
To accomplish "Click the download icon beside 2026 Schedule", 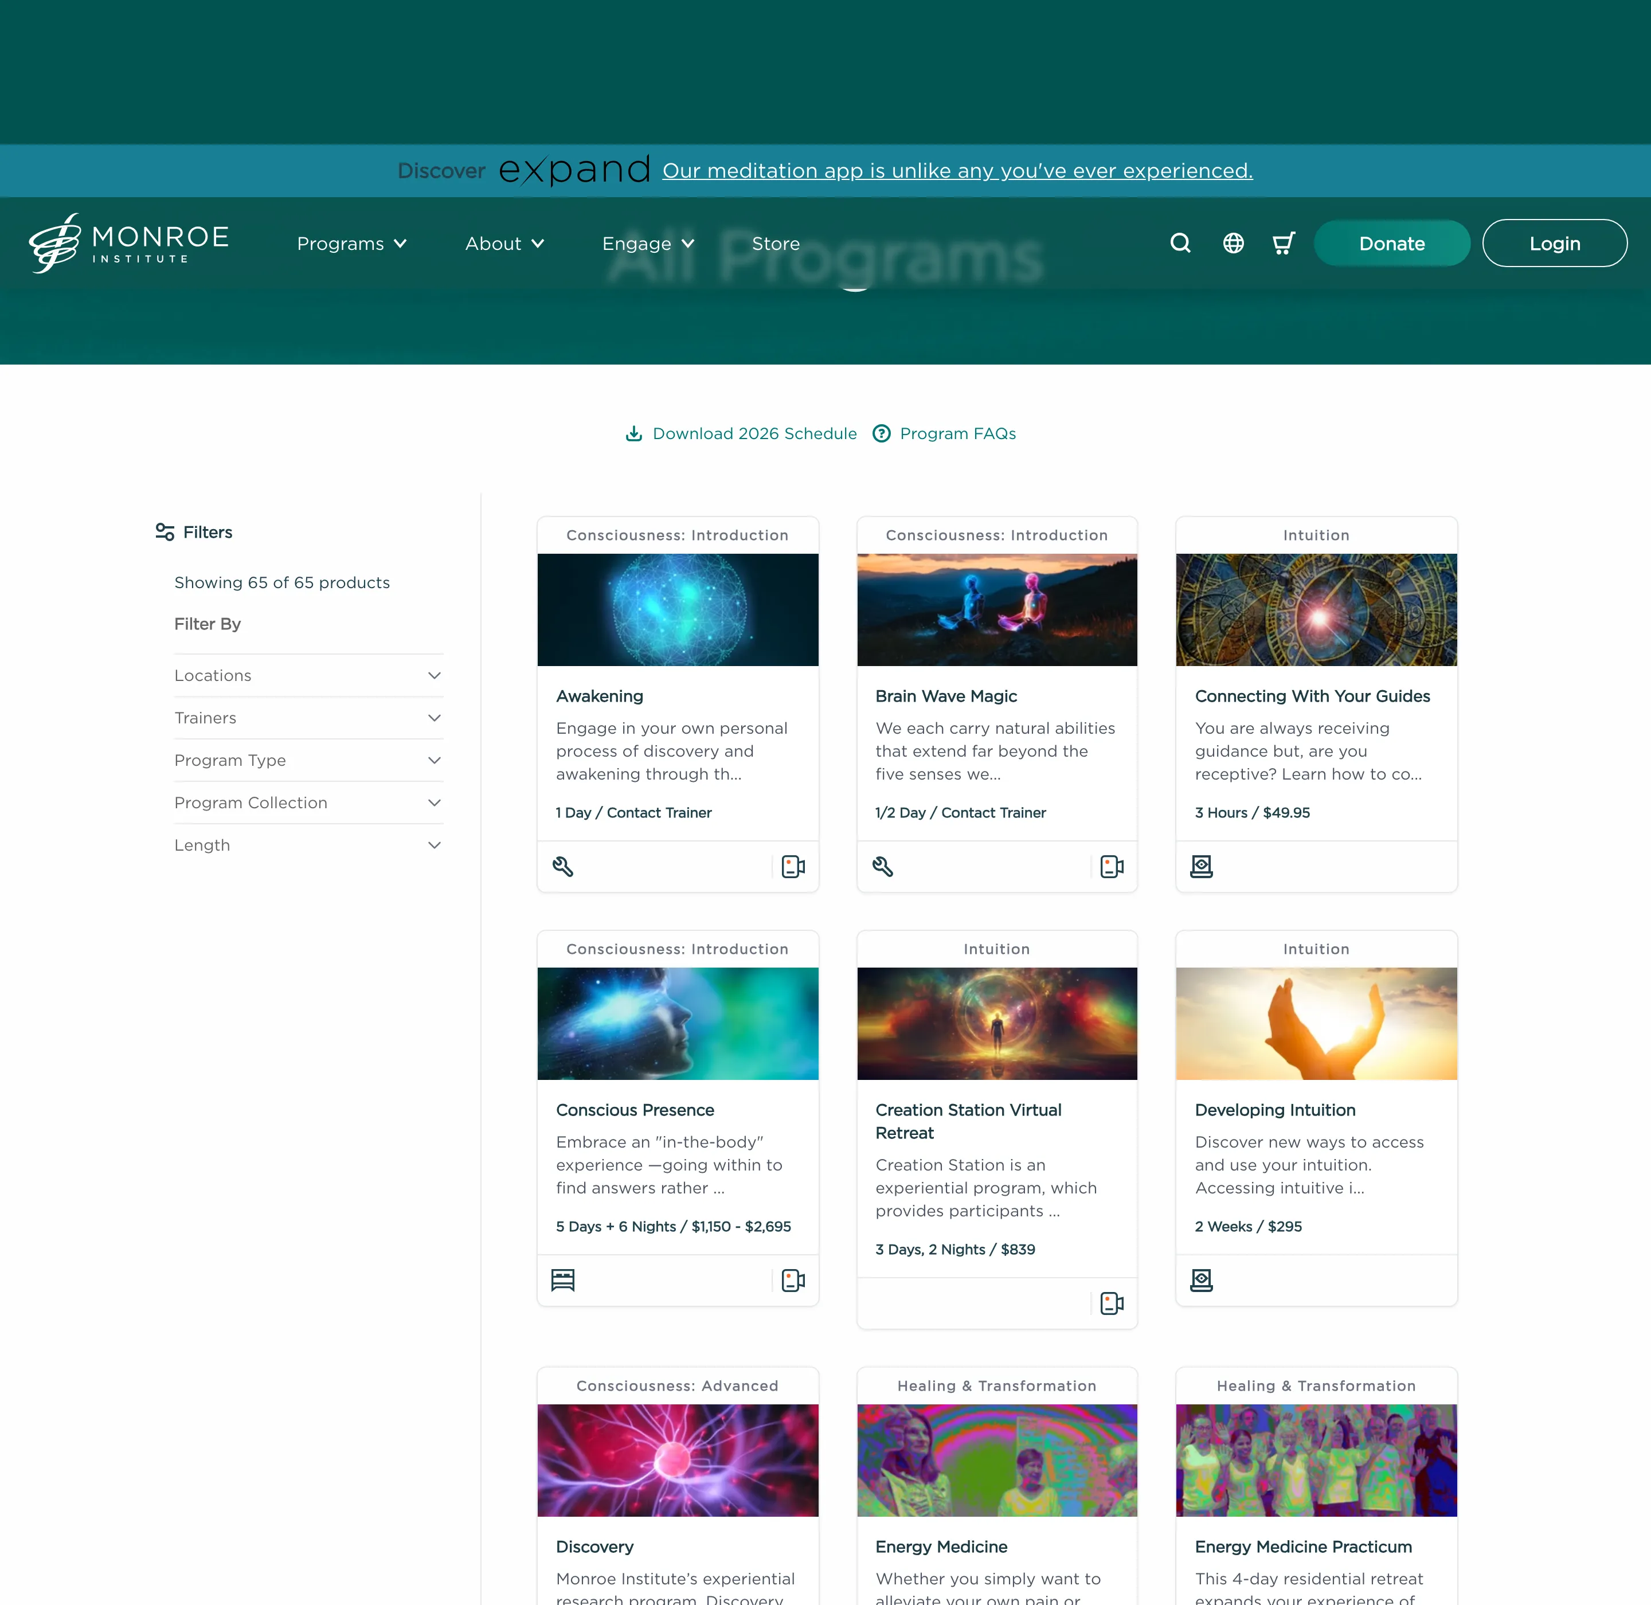I will (x=633, y=432).
